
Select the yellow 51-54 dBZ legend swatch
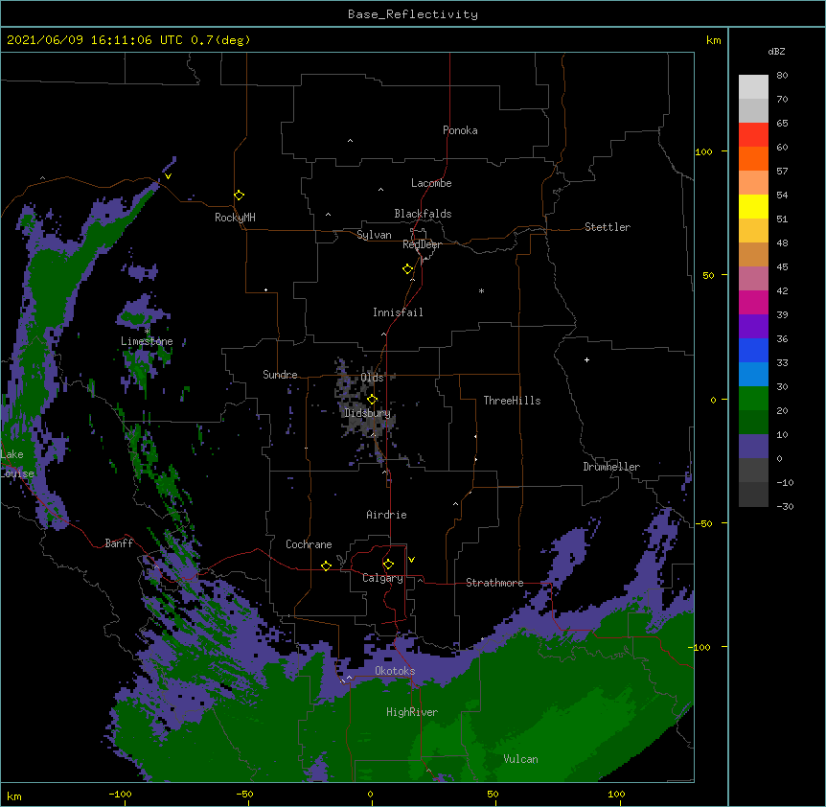click(753, 206)
